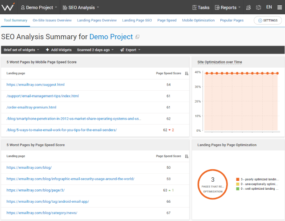Click first data point on optimization chart
The height and width of the screenshot is (221, 285).
207,73
